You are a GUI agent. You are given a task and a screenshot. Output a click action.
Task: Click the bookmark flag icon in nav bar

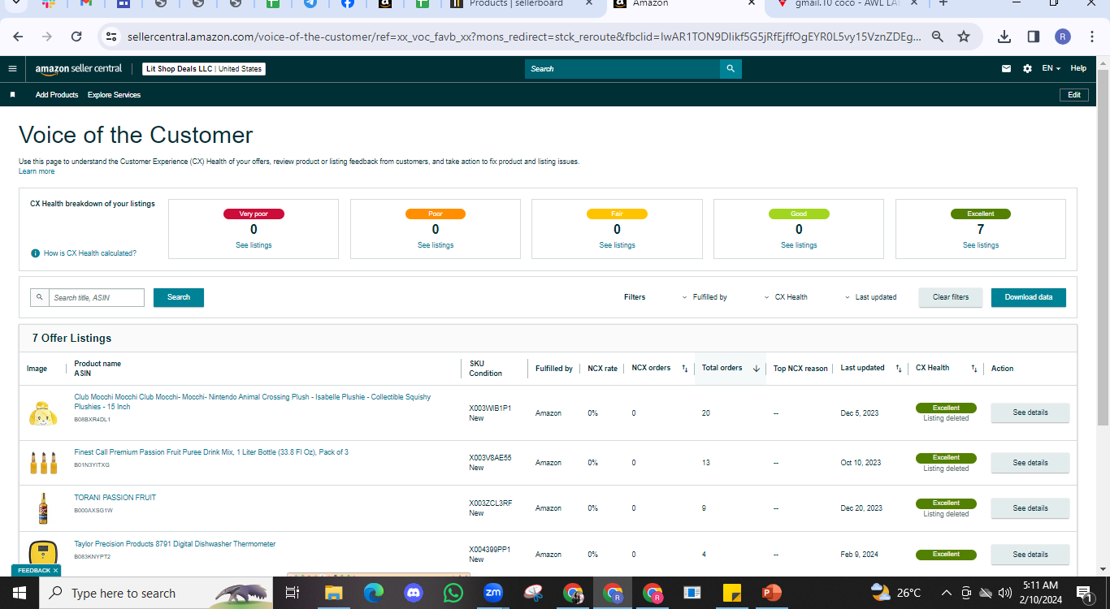tap(12, 95)
